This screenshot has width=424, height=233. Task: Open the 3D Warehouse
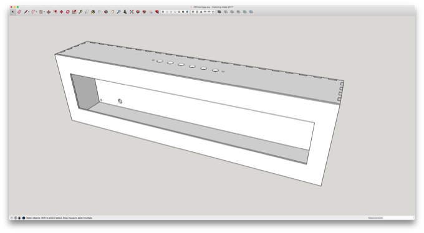pyautogui.click(x=138, y=12)
